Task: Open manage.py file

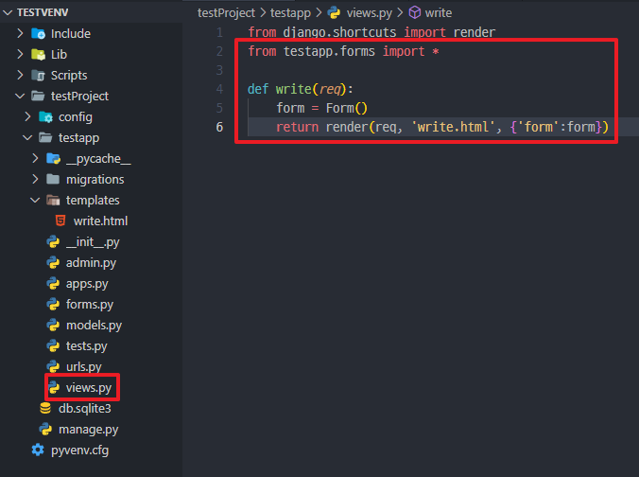Action: pyautogui.click(x=89, y=430)
